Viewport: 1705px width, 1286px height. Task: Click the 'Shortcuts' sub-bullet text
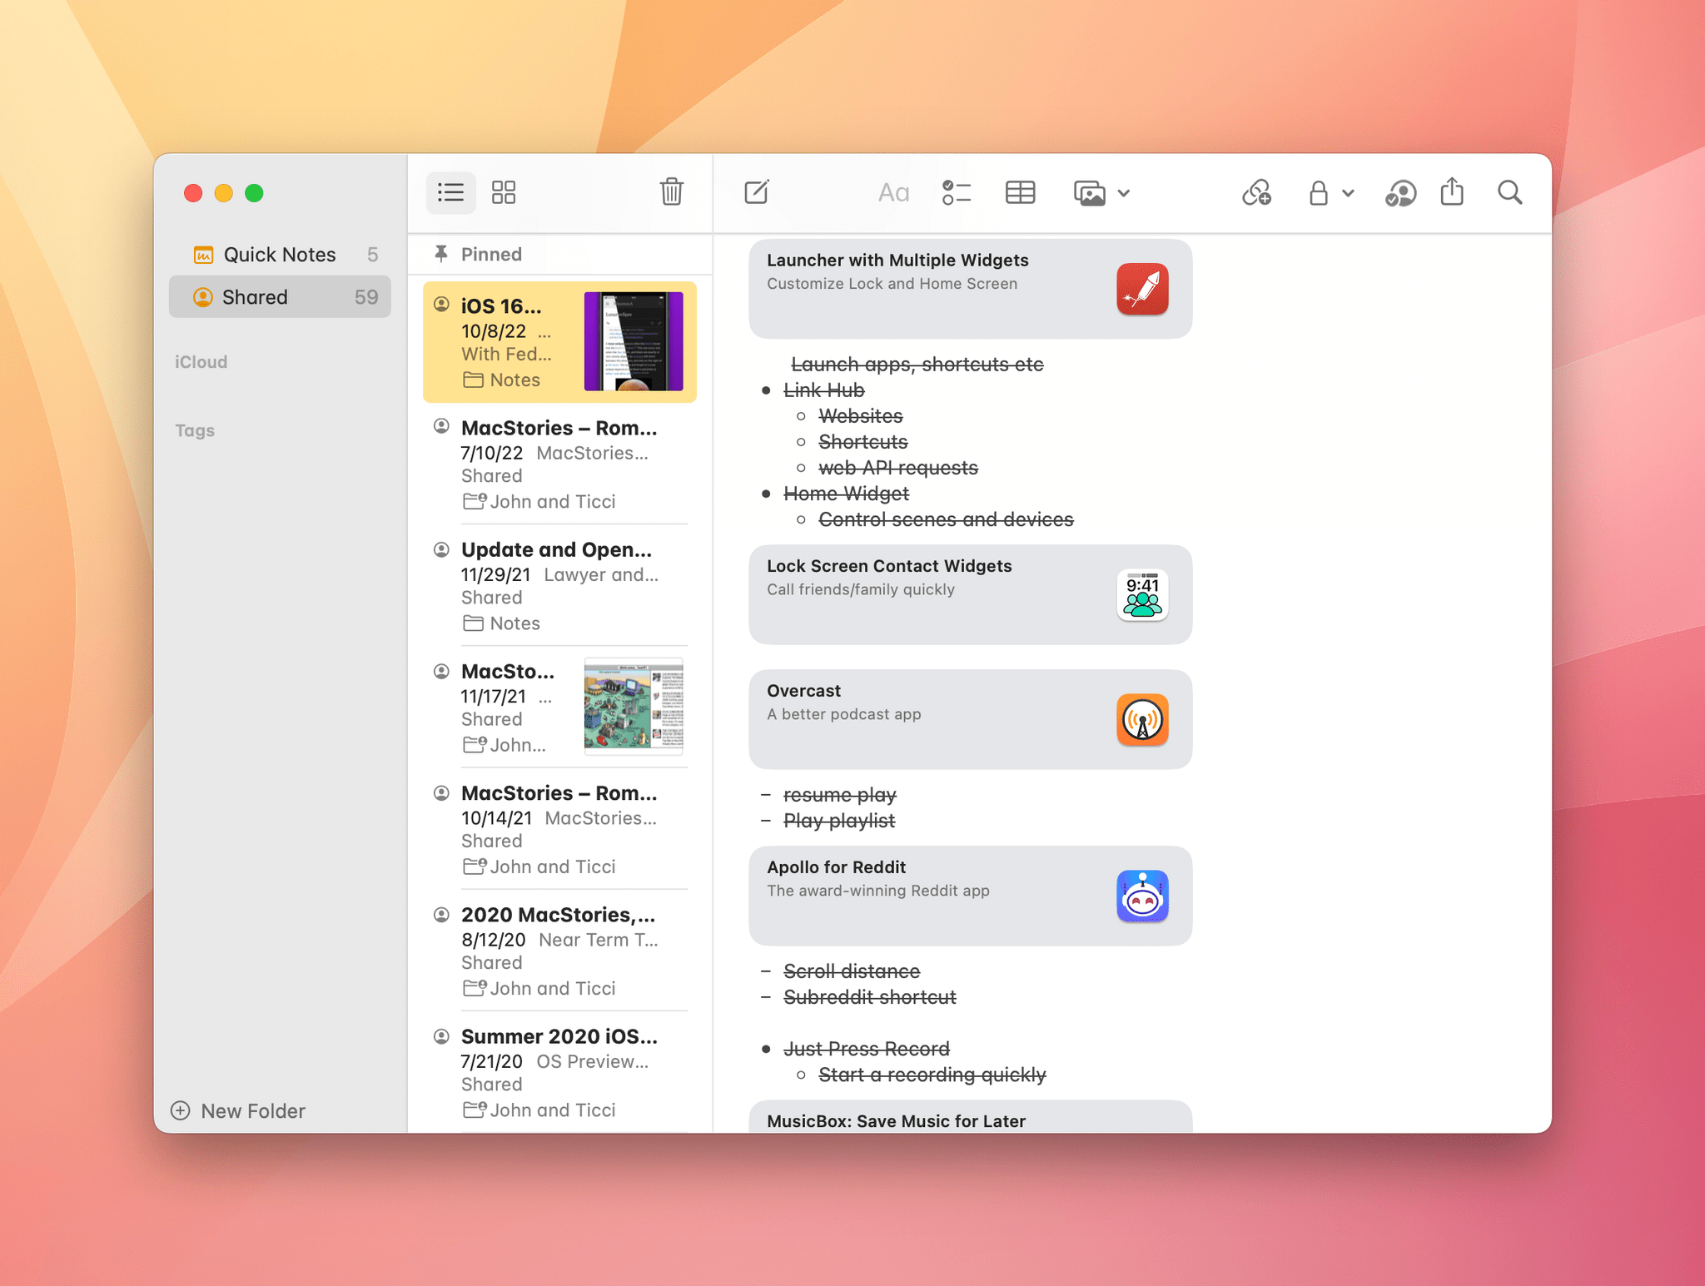click(862, 442)
